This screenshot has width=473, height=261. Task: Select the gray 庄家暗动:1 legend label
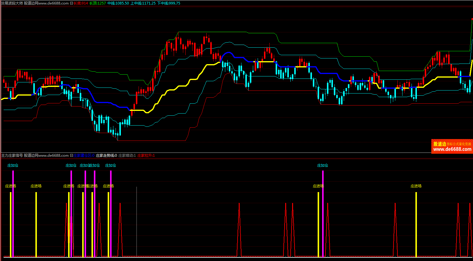[x=127, y=156]
